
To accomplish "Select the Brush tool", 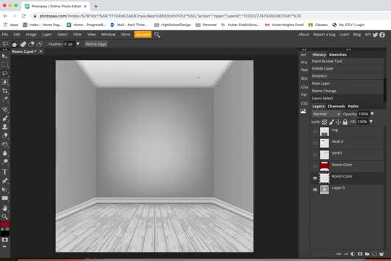I will point(5,118).
